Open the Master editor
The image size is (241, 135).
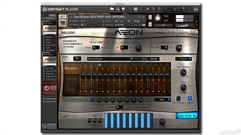tap(117, 9)
